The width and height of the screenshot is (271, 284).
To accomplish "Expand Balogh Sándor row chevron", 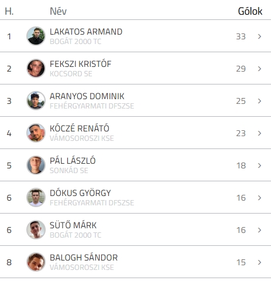I will [259, 262].
